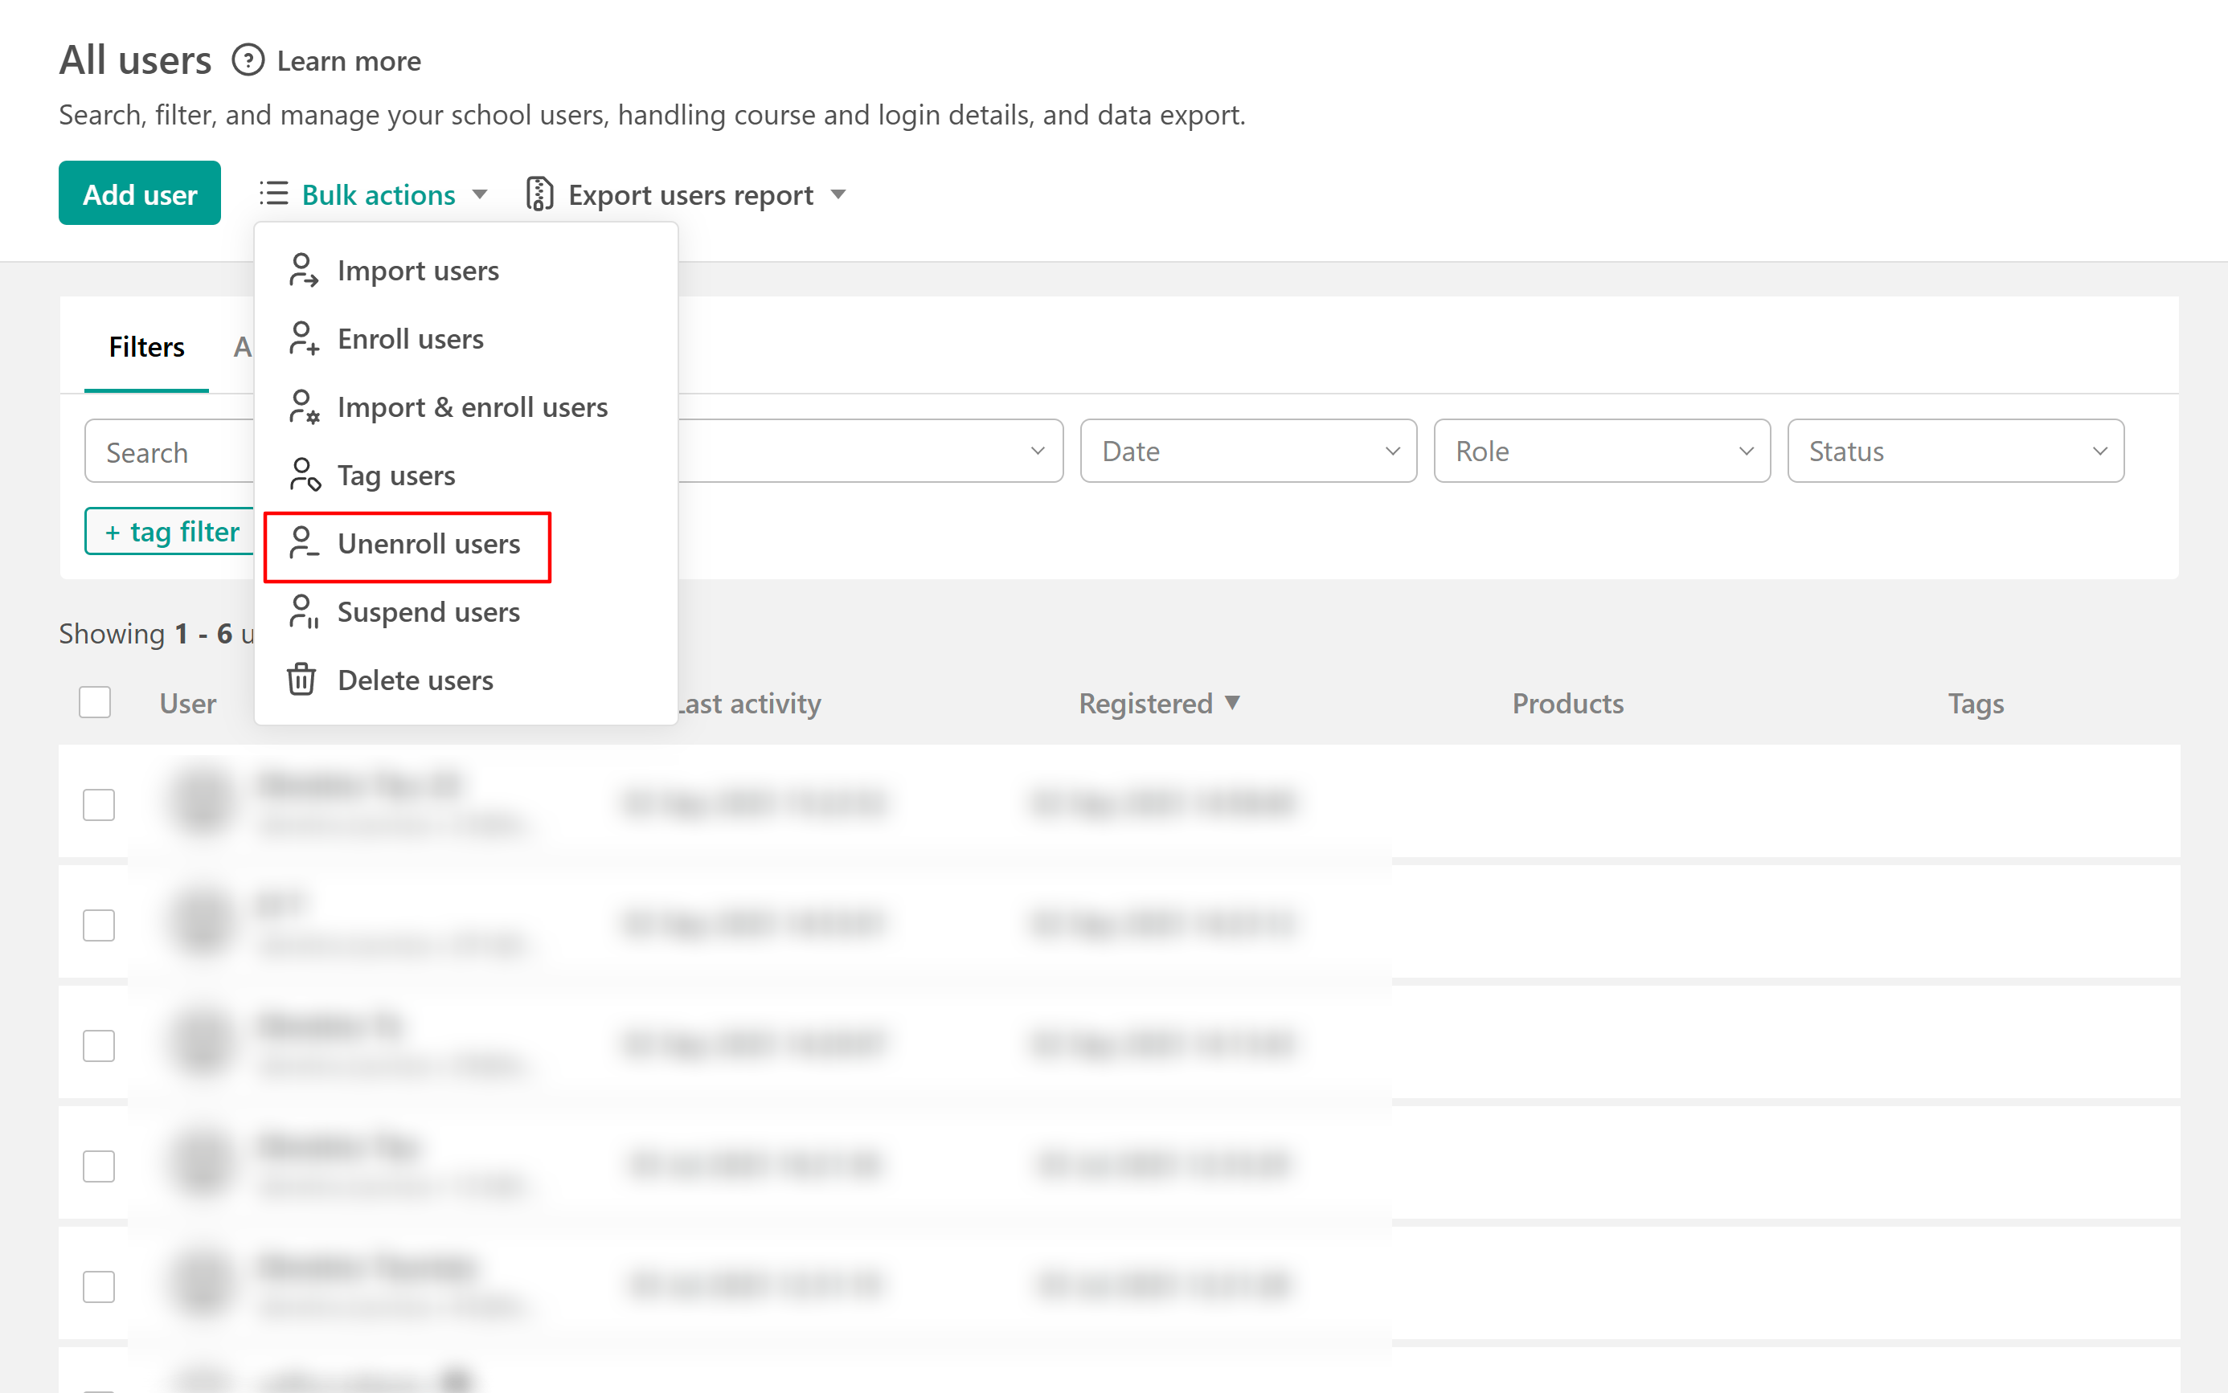The image size is (2228, 1393).
Task: Toggle the select-all checkbox in the table header
Action: click(95, 703)
